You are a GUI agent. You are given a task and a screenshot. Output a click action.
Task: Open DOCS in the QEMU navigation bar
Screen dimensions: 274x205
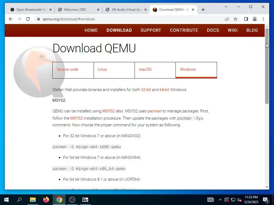[x=213, y=30]
